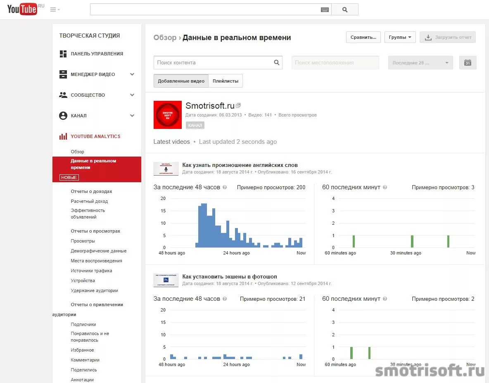Click the Сравнить... button
Screen dimensions: 489x383
tap(363, 37)
